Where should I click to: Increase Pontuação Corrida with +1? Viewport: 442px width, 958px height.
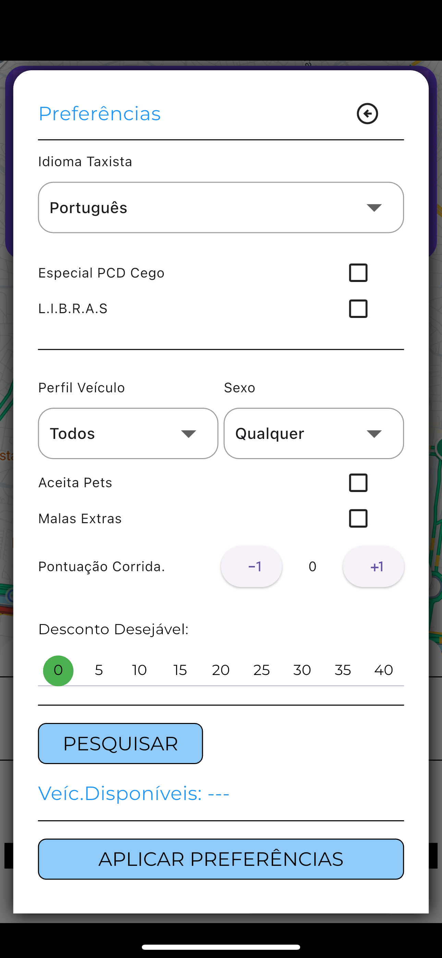(373, 566)
